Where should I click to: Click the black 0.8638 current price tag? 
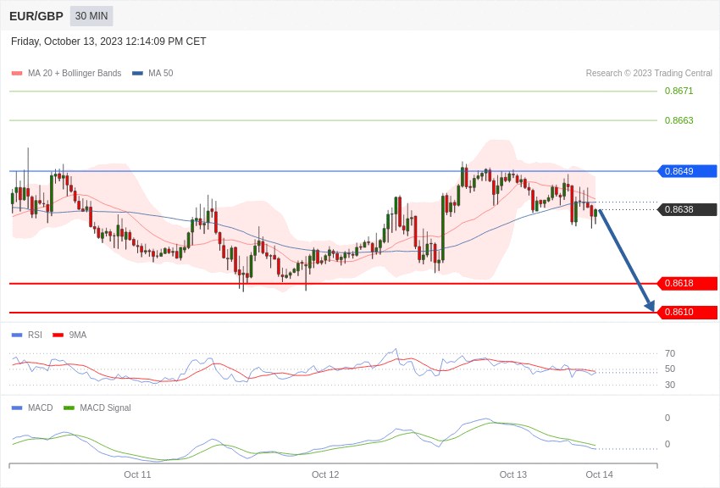687,209
